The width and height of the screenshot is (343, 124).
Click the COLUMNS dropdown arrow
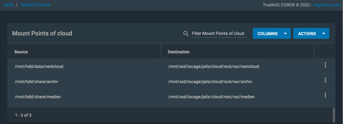[285, 34]
